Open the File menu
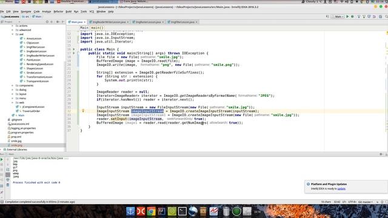388x218 pixels. pyautogui.click(x=2, y=12)
